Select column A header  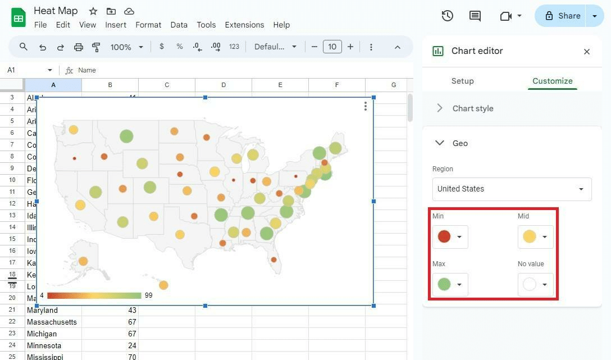tap(53, 85)
